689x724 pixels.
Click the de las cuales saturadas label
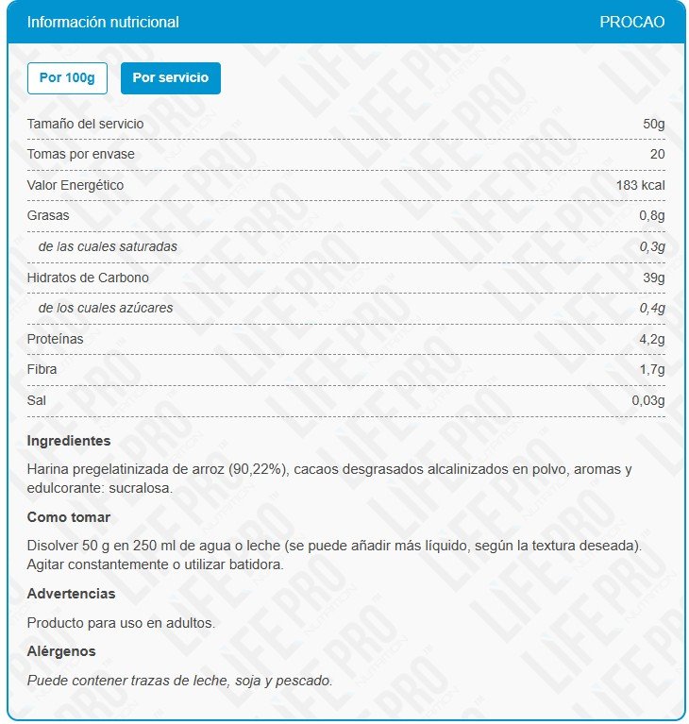[108, 246]
